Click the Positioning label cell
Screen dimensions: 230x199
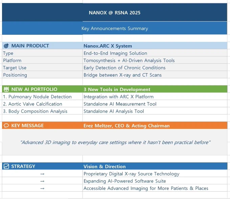(42, 75)
